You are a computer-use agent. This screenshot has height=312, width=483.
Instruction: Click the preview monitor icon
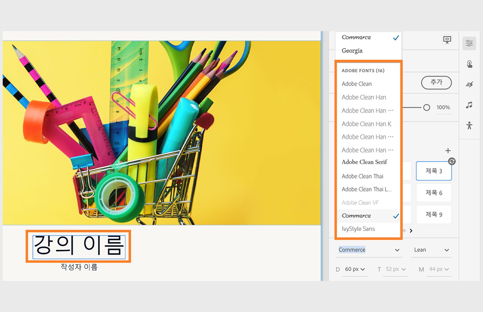(x=447, y=40)
